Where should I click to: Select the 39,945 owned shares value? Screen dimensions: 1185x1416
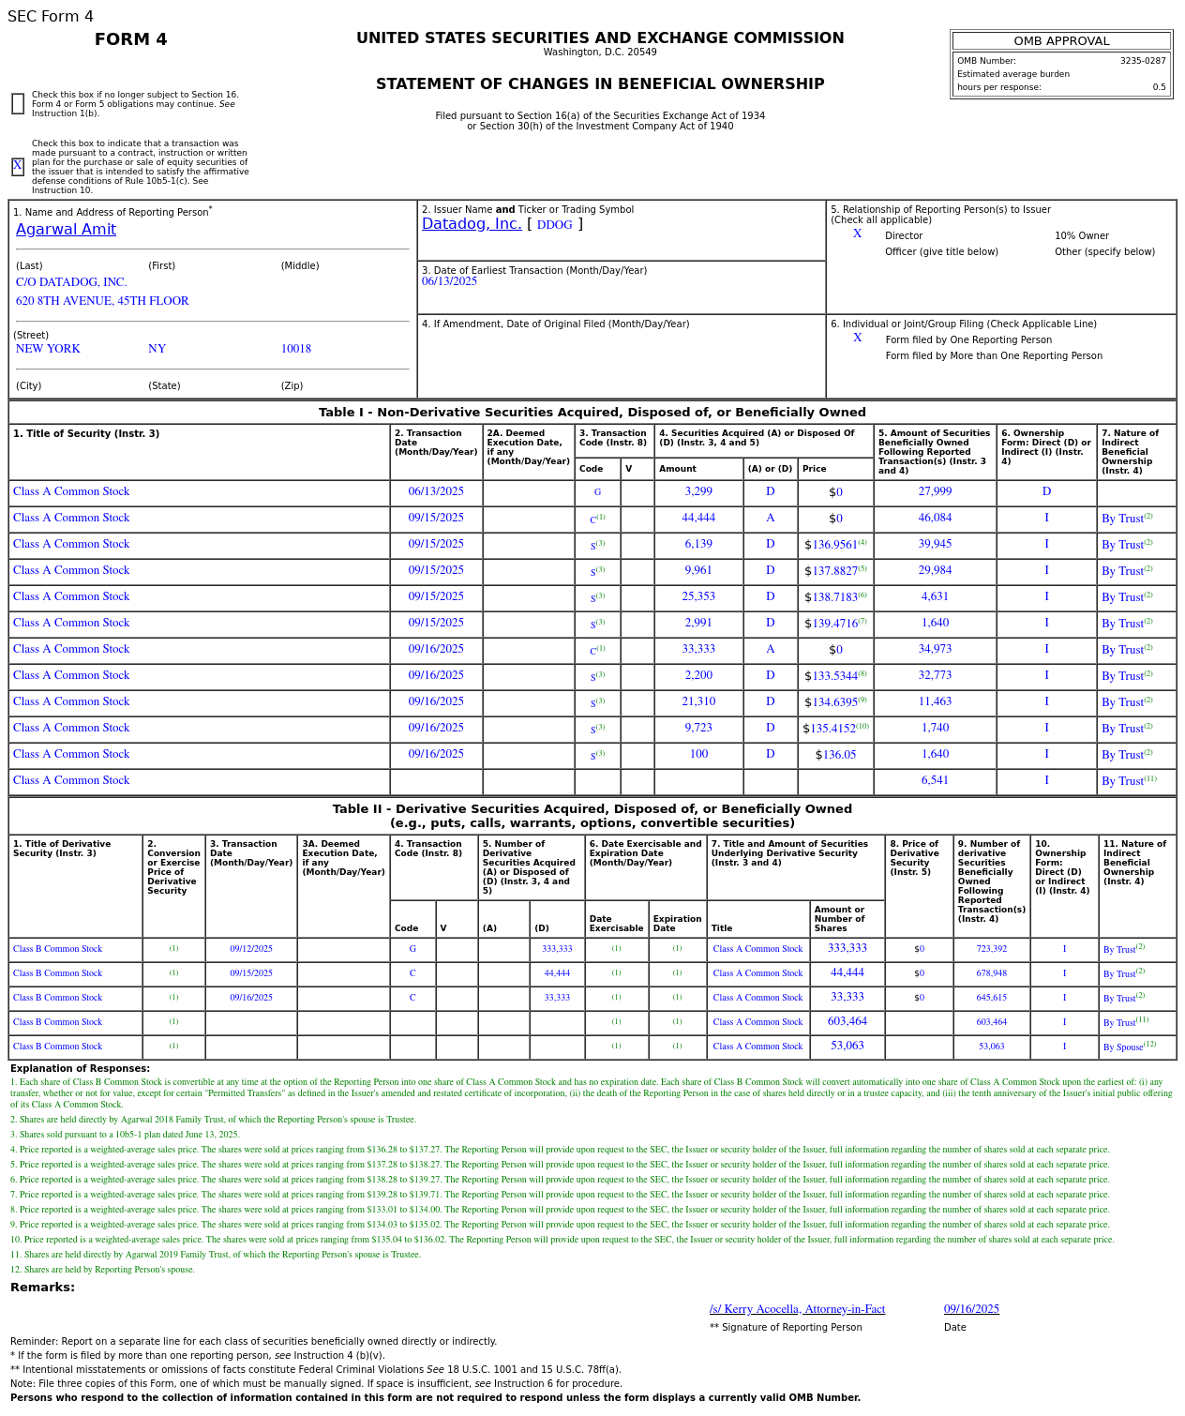[935, 544]
